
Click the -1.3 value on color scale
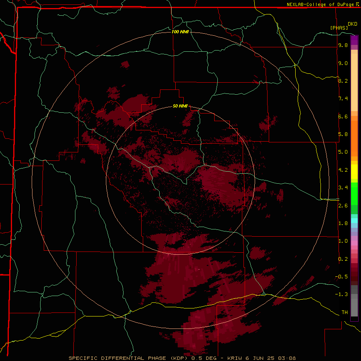click(341, 294)
